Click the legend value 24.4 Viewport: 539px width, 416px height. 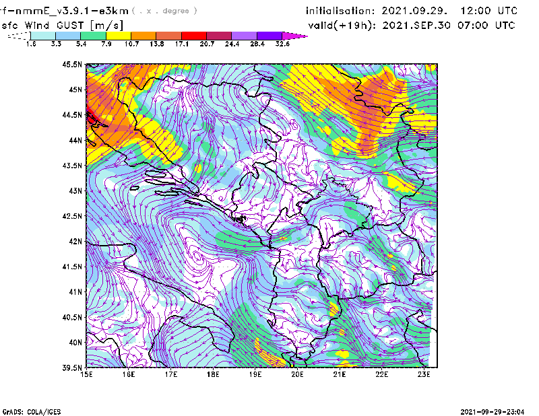pos(232,44)
